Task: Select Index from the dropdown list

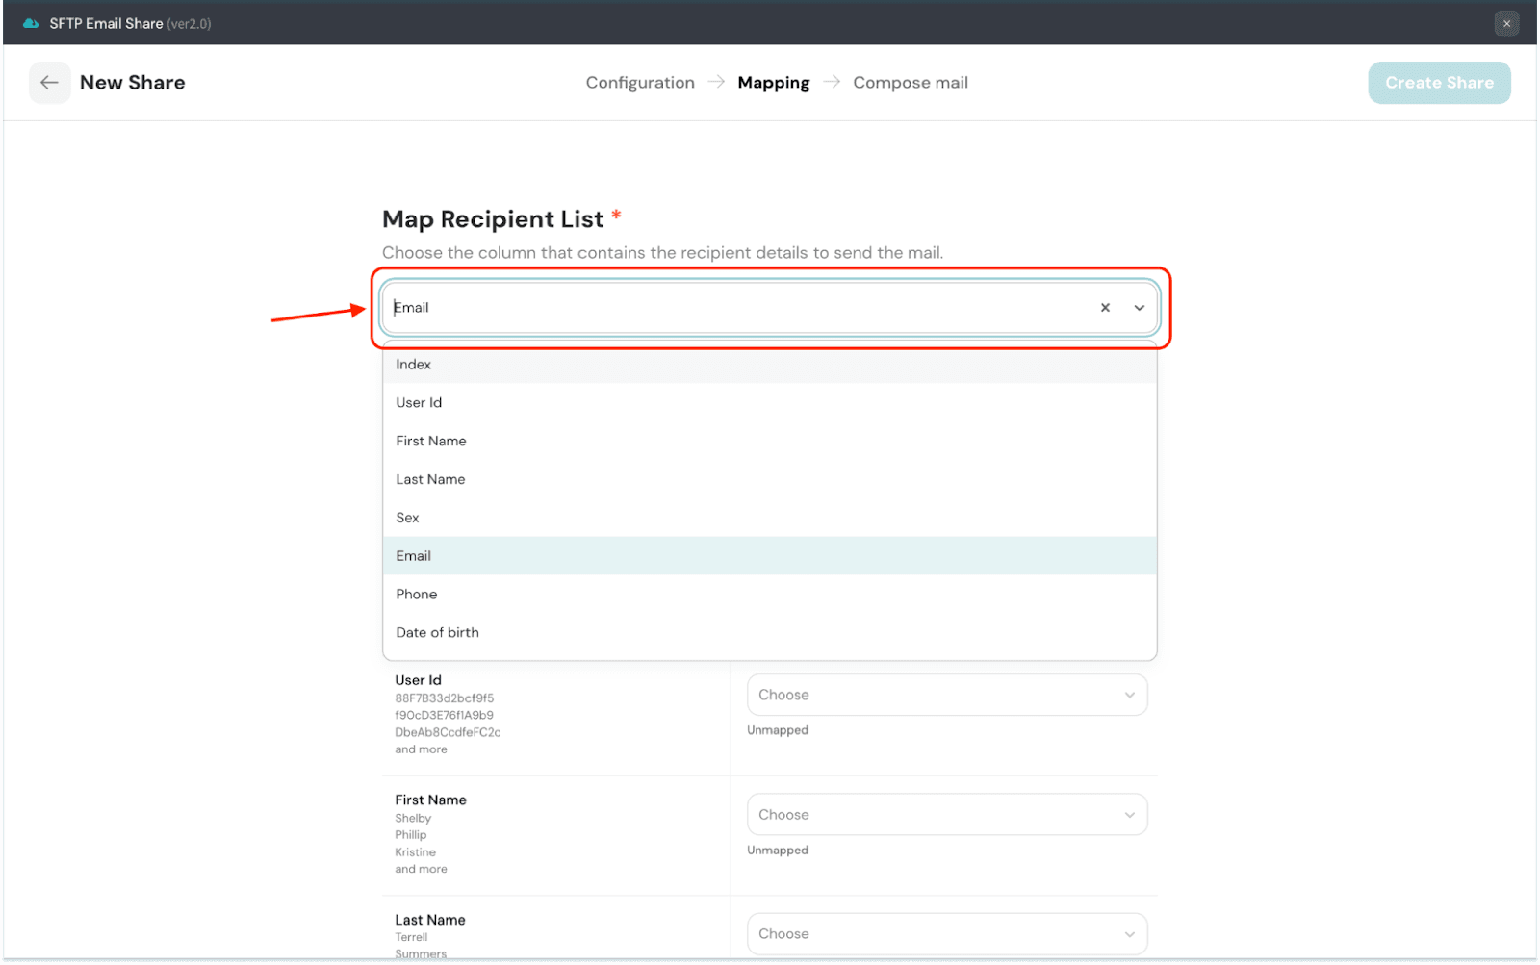Action: pyautogui.click(x=414, y=365)
